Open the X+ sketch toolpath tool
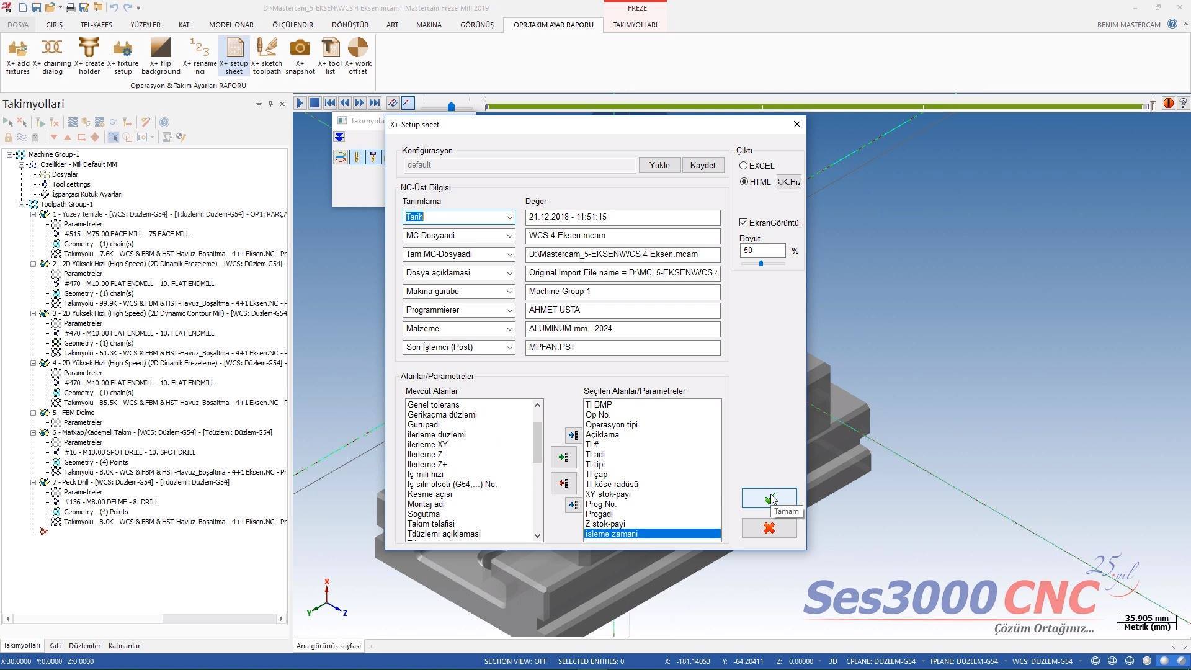 pyautogui.click(x=267, y=56)
